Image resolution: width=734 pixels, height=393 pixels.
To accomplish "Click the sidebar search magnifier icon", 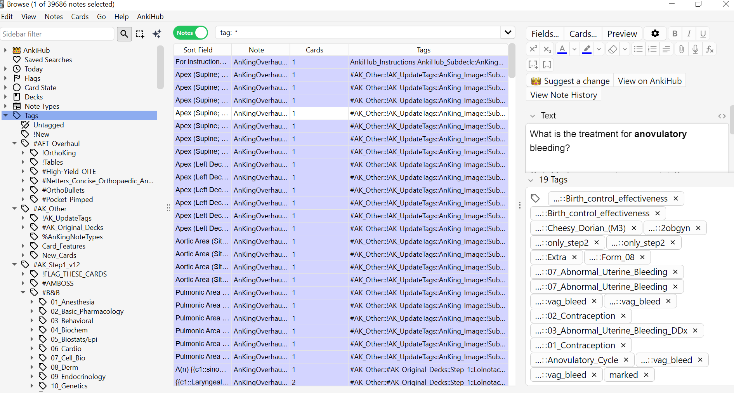I will tap(124, 34).
